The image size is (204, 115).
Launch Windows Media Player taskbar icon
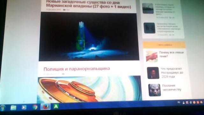tap(24, 107)
